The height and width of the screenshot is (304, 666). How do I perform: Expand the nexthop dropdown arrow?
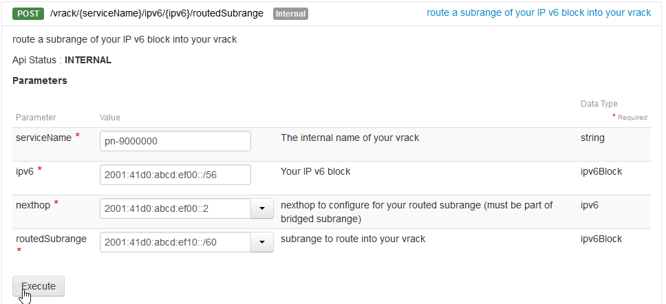point(261,208)
